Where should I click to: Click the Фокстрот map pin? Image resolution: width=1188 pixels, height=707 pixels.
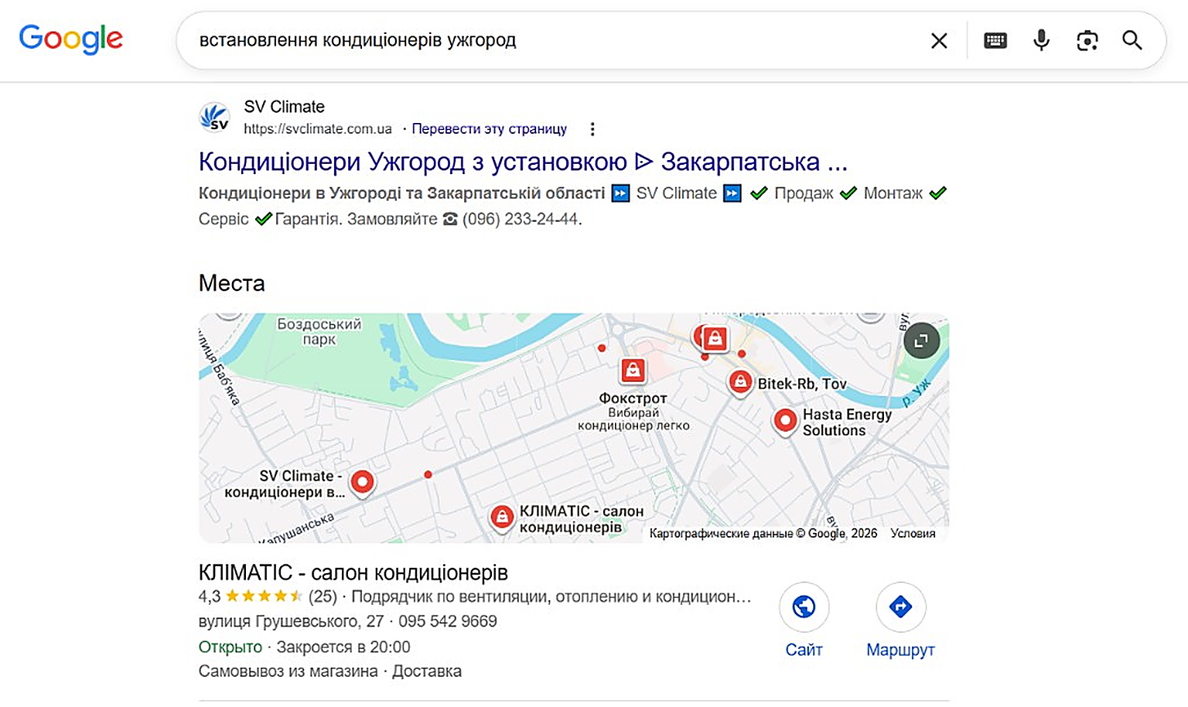[x=633, y=371]
